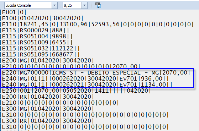Click inside the Lucida Console font name field
This screenshot has height=131, width=199.
click(x=28, y=5)
